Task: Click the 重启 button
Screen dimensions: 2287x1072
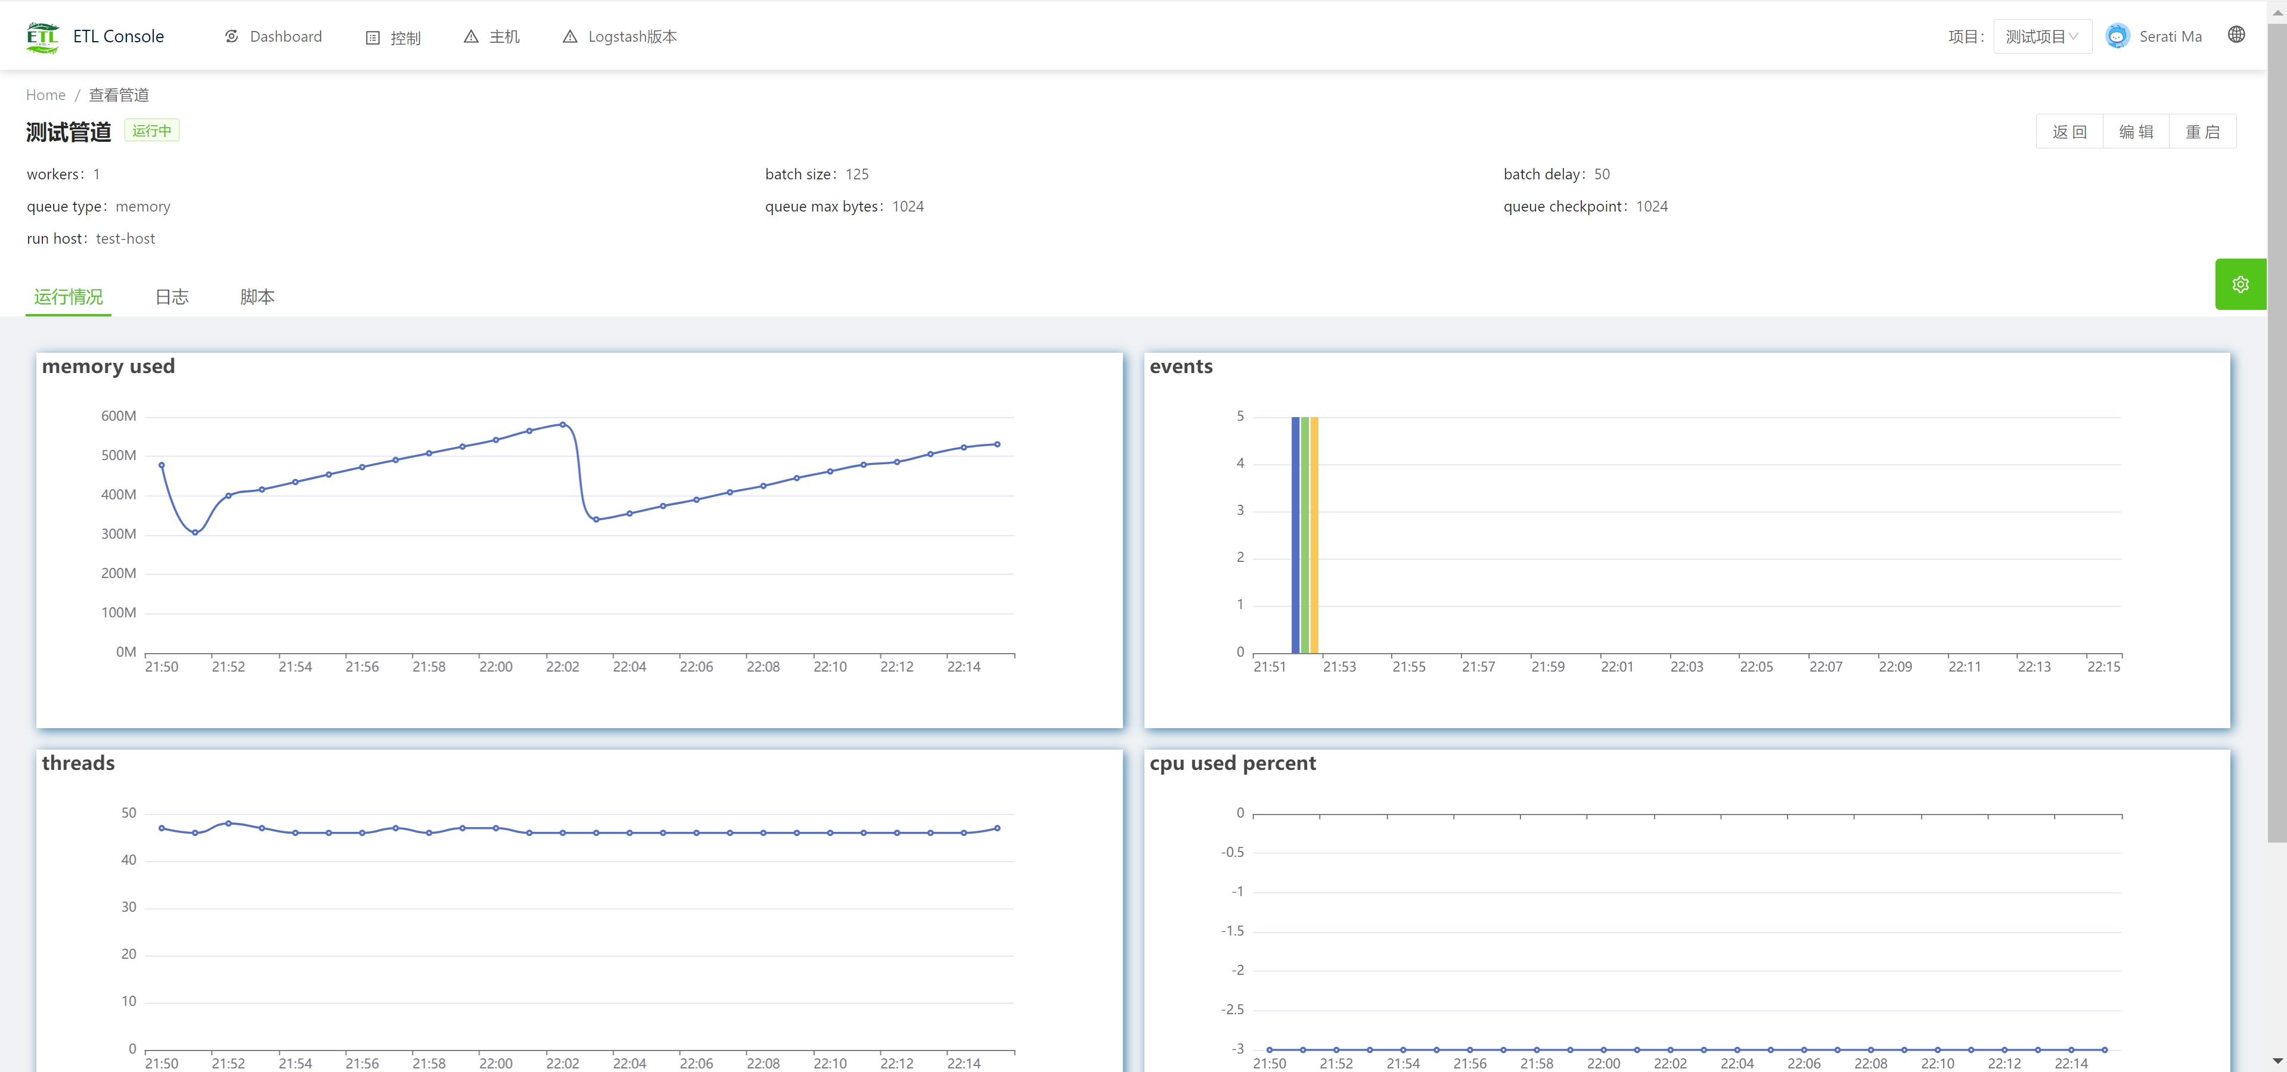Action: click(2202, 131)
